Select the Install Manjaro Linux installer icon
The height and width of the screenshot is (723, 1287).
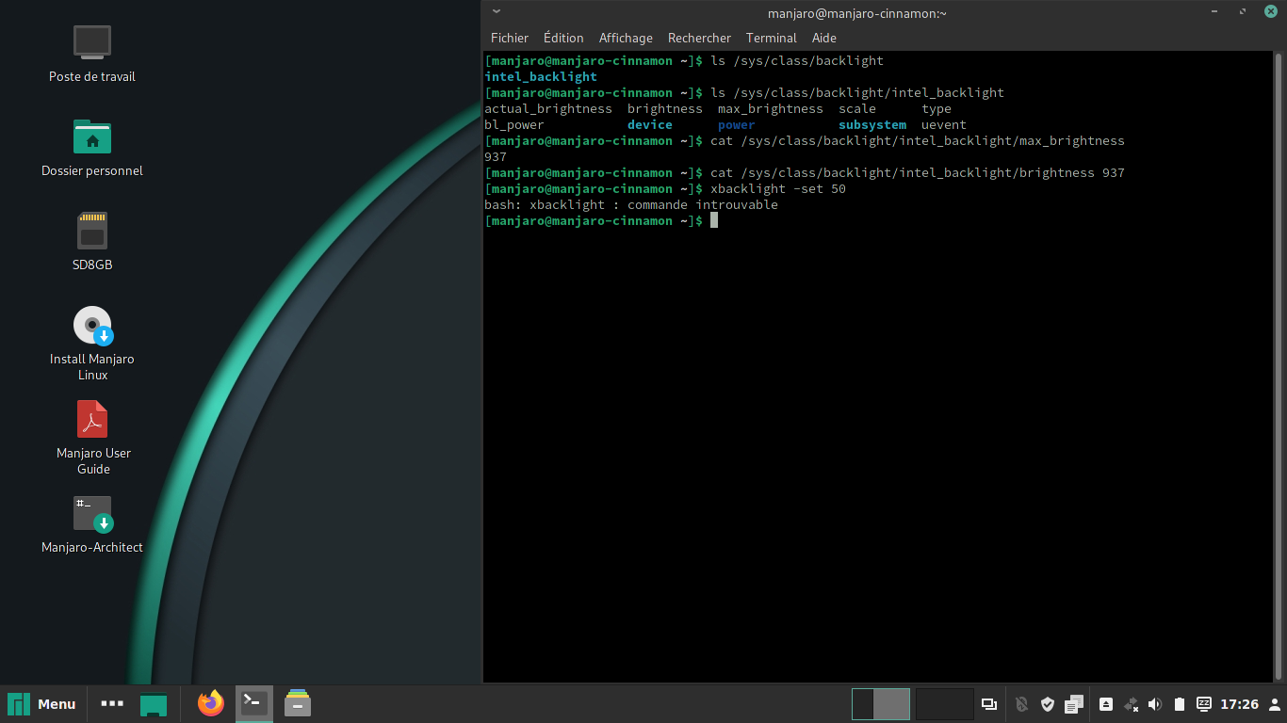point(92,326)
